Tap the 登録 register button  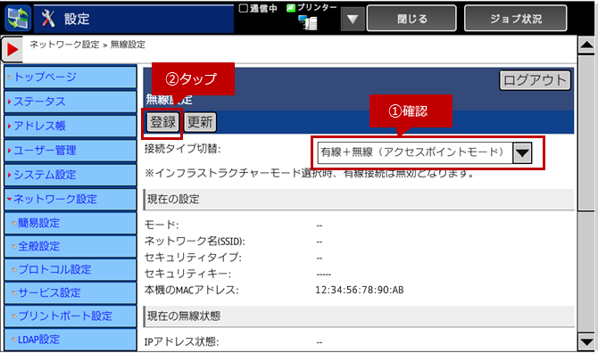click(x=162, y=122)
